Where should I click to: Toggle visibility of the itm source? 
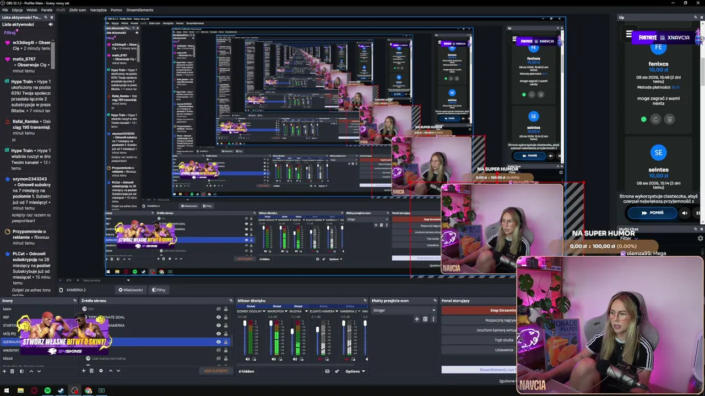pyautogui.click(x=219, y=309)
